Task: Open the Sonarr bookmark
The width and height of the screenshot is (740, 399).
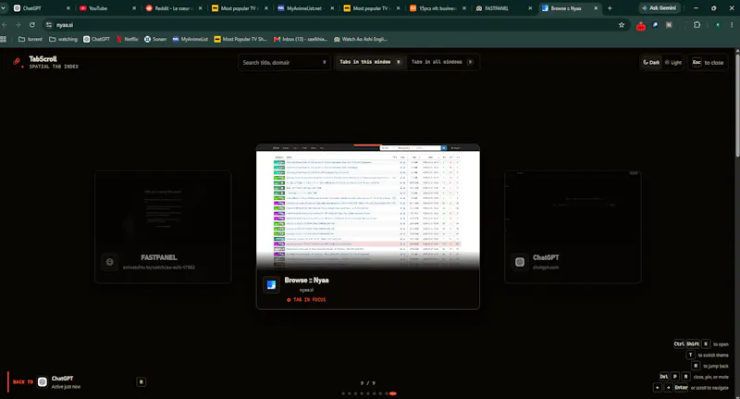Action: click(x=155, y=39)
